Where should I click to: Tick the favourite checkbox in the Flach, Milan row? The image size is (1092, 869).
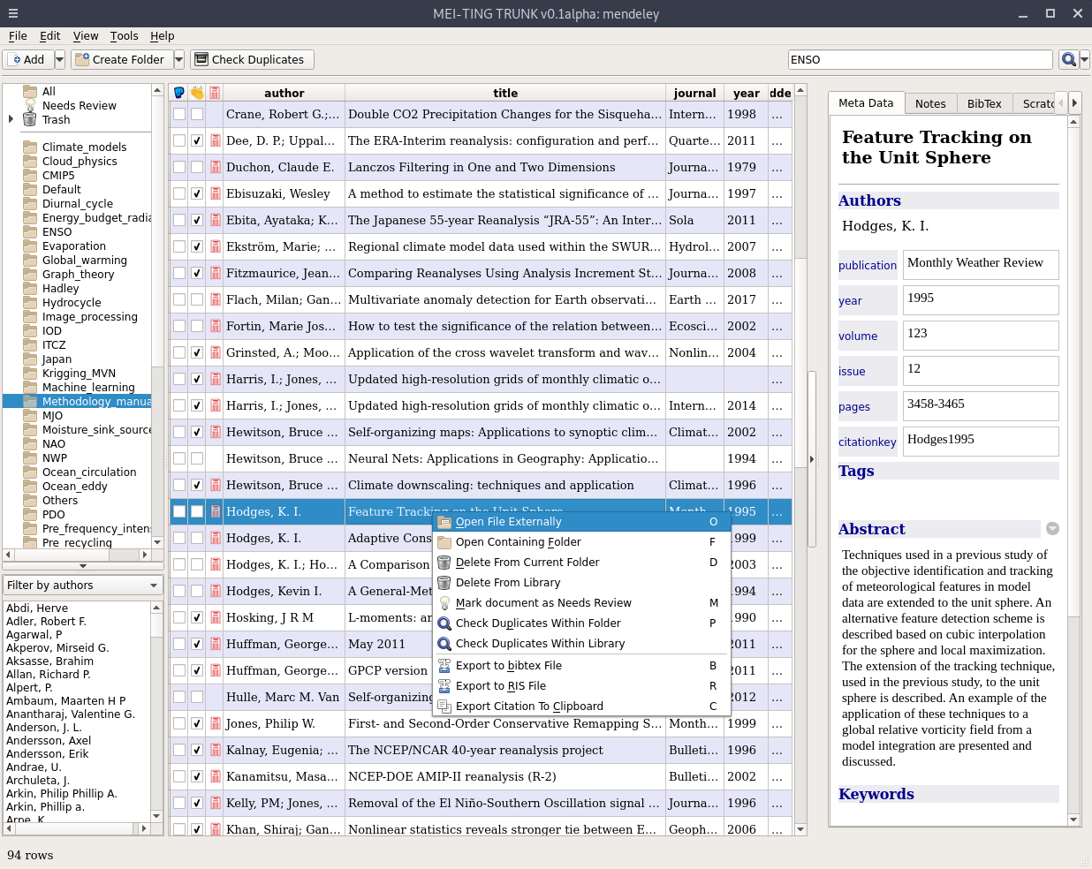click(179, 299)
